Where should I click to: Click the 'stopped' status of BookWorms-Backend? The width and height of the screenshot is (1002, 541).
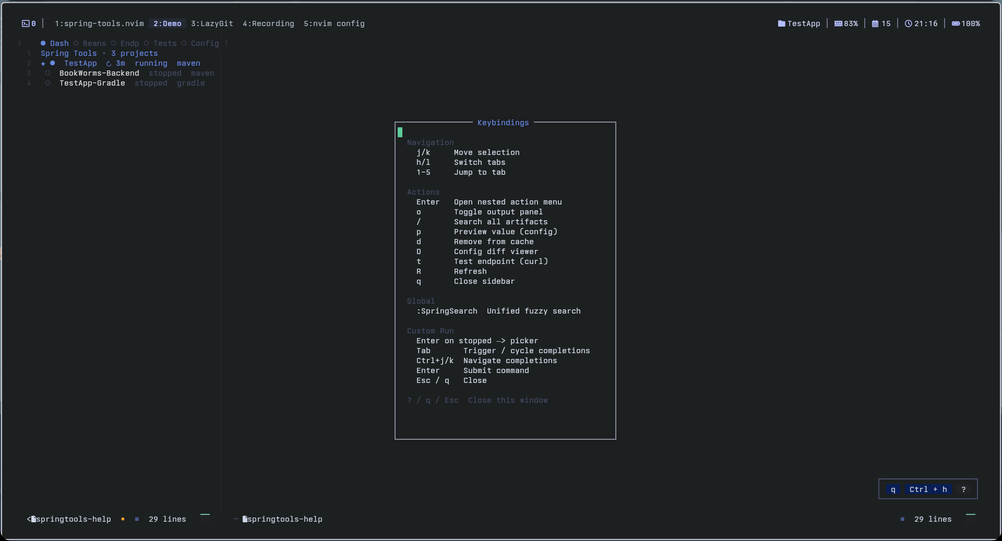pyautogui.click(x=165, y=73)
